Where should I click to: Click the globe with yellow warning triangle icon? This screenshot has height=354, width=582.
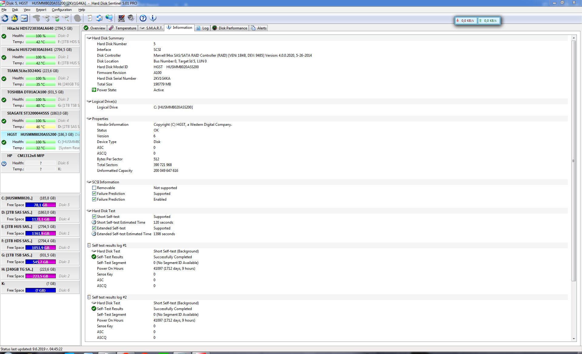point(15,18)
